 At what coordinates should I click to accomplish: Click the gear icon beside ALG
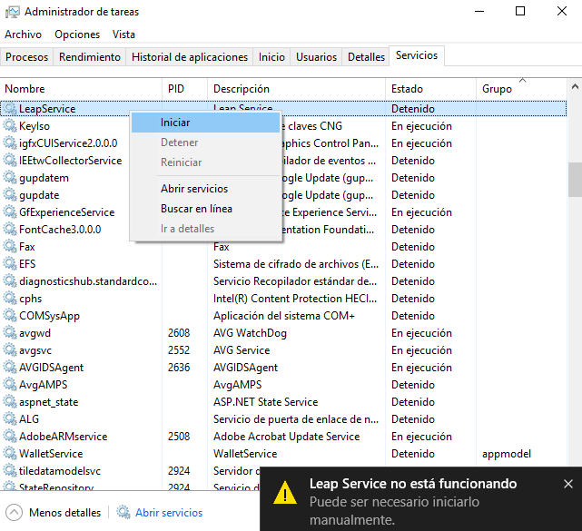pos(10,419)
